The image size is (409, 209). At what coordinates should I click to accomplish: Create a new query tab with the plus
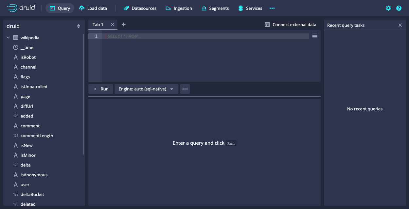pyautogui.click(x=123, y=24)
